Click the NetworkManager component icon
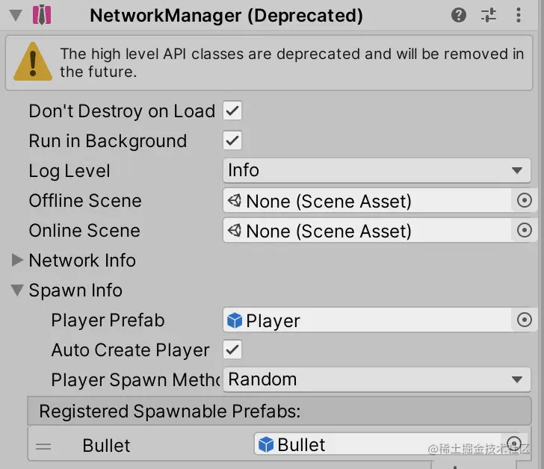 42,15
